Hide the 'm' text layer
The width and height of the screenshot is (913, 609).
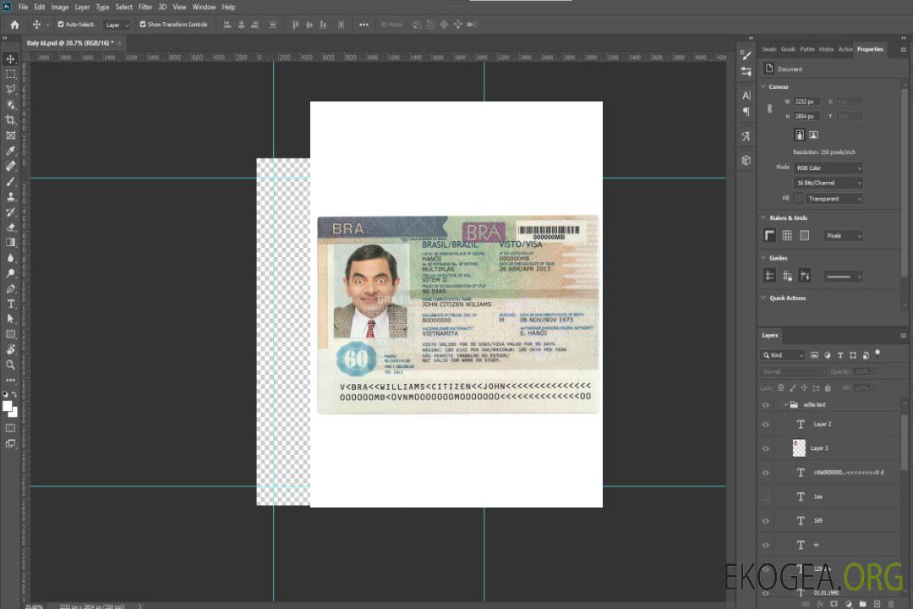click(766, 546)
